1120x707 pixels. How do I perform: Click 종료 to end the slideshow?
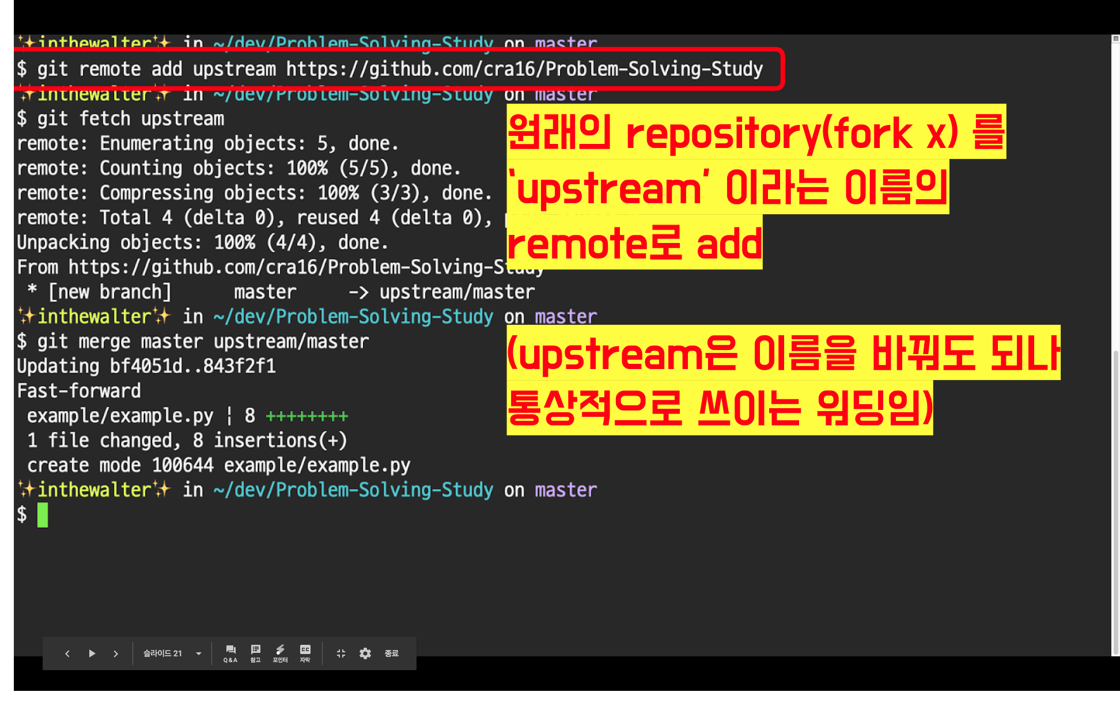pyautogui.click(x=392, y=653)
